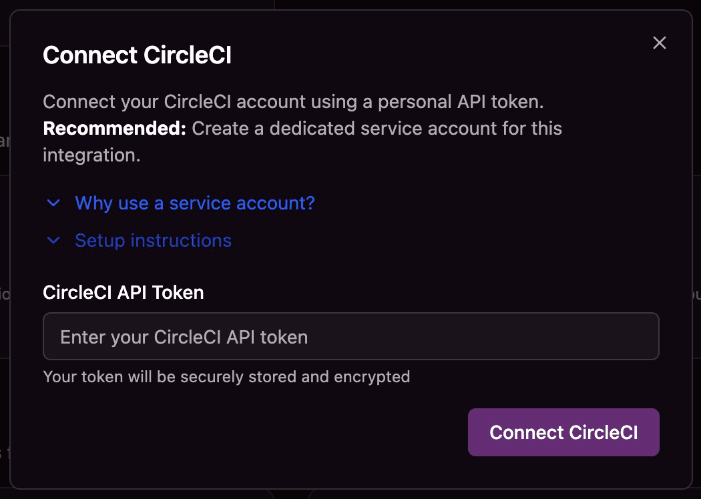Click the token encryption notice text
The image size is (701, 499).
[226, 376]
